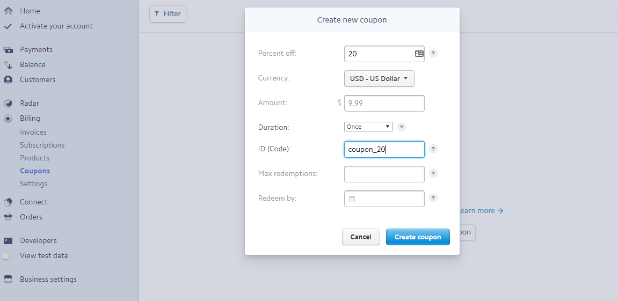The image size is (618, 301).
Task: Click the Radar icon in sidebar
Action: pos(8,103)
